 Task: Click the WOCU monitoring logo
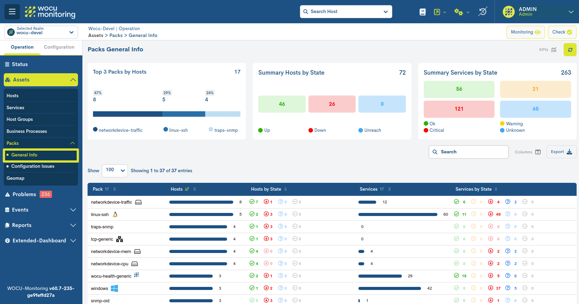point(50,12)
